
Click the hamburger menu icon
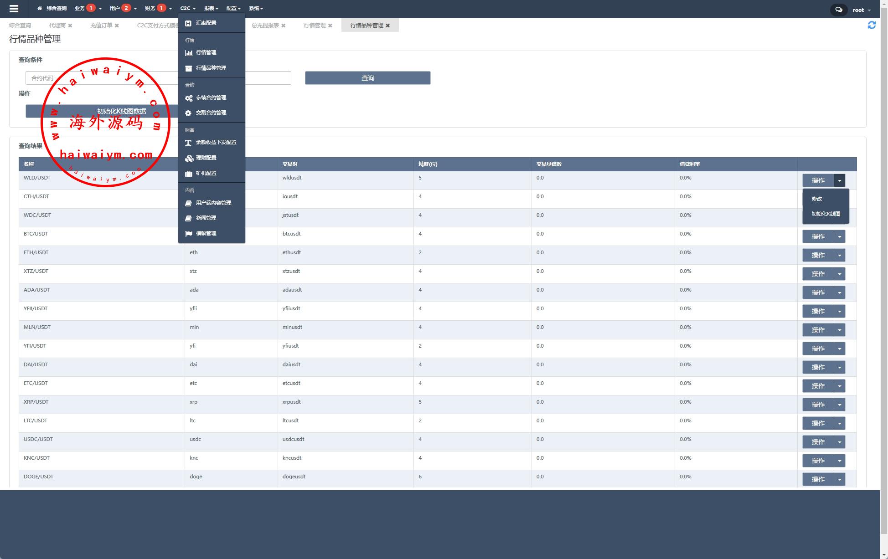coord(14,9)
